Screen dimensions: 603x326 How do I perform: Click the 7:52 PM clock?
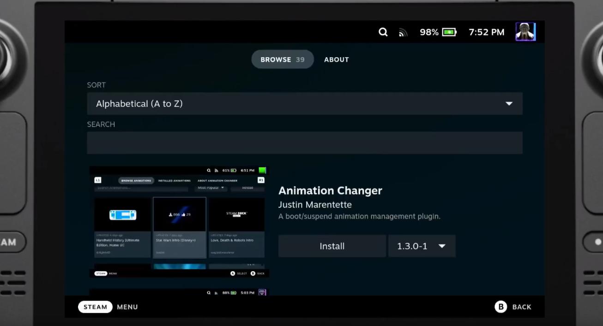[487, 32]
